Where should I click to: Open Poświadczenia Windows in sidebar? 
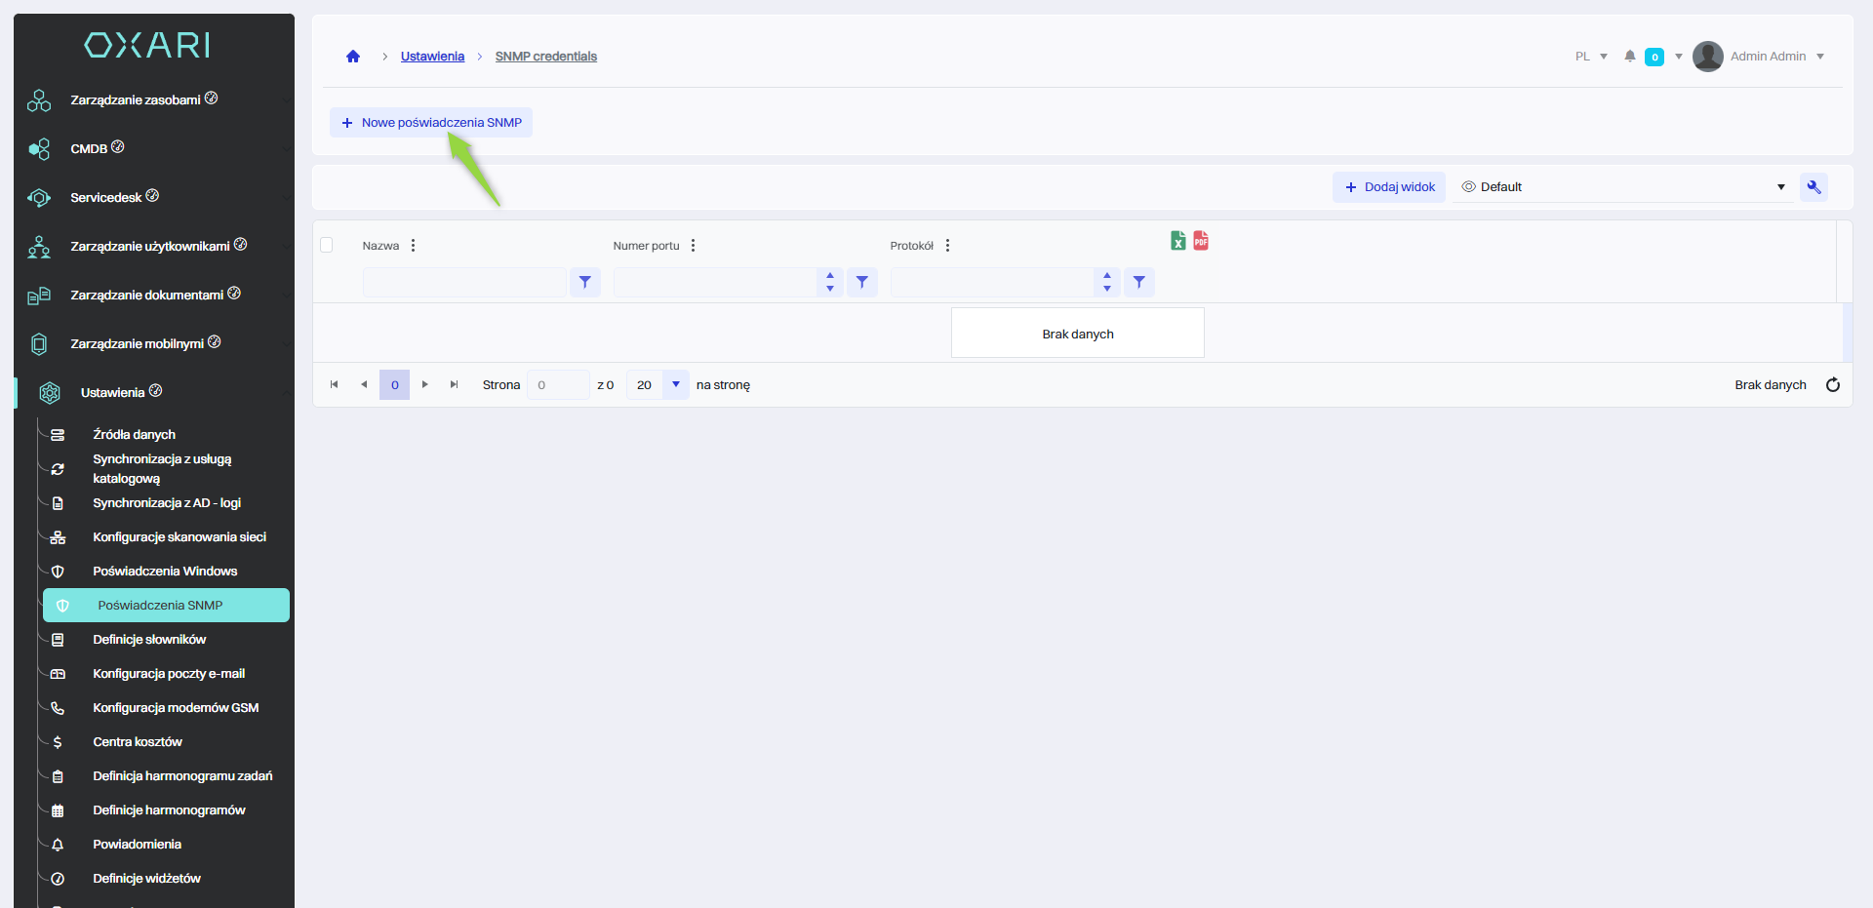pos(165,572)
